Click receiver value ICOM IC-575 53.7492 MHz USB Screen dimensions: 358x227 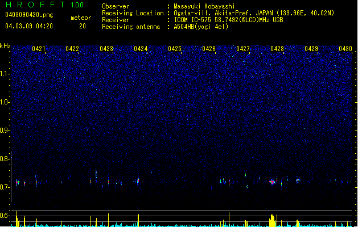click(x=228, y=20)
